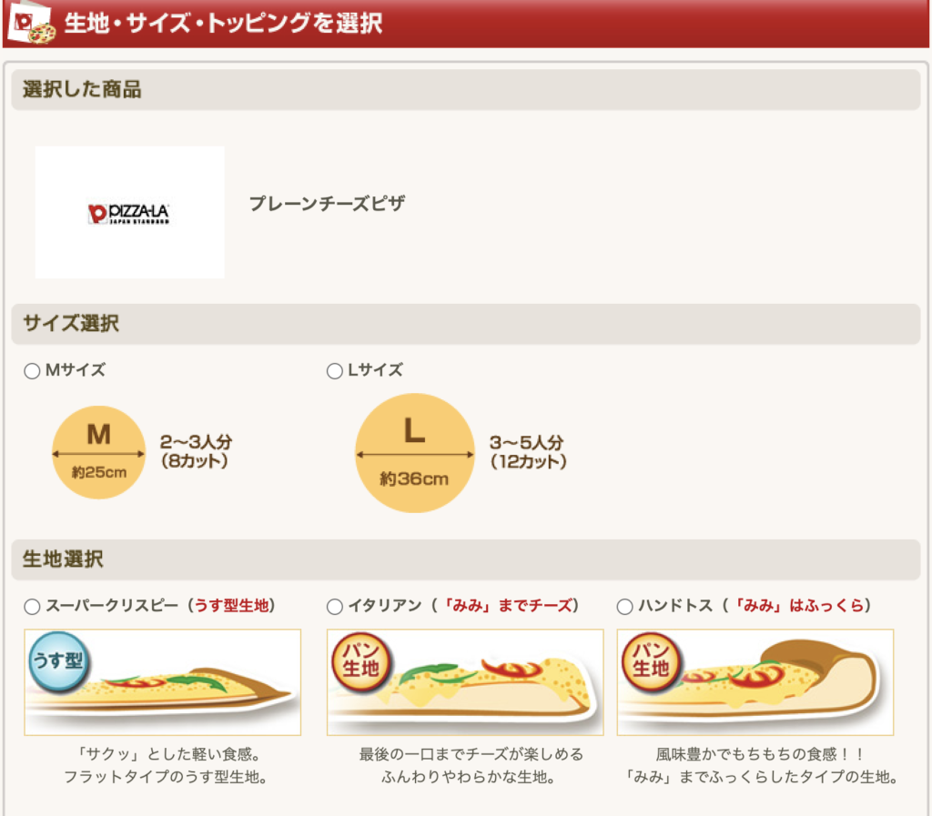The height and width of the screenshot is (816, 932).
Task: Choose the イタリアン crust radio button
Action: [334, 607]
